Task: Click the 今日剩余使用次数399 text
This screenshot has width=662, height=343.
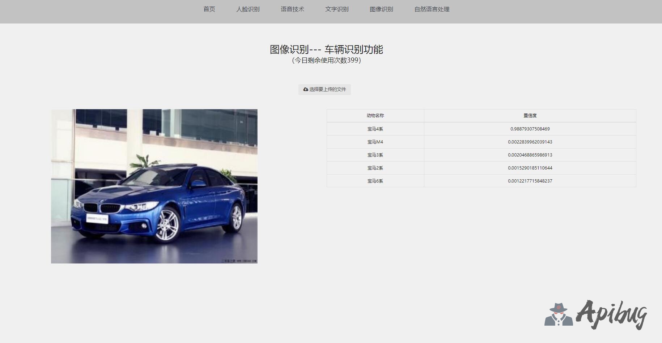Action: pos(326,60)
